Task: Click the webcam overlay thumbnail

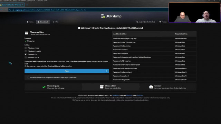Action: point(194,13)
